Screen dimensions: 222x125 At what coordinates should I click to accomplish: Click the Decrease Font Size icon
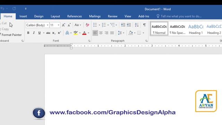(69, 25)
